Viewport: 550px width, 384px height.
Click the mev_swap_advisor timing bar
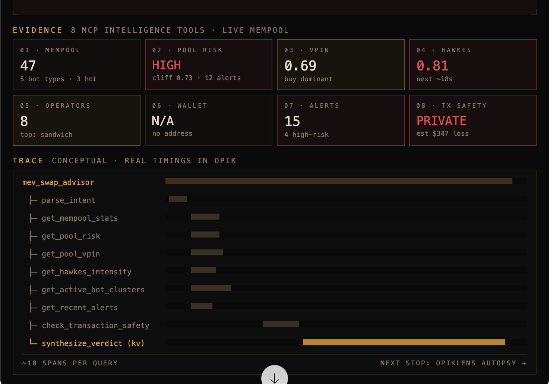(339, 181)
